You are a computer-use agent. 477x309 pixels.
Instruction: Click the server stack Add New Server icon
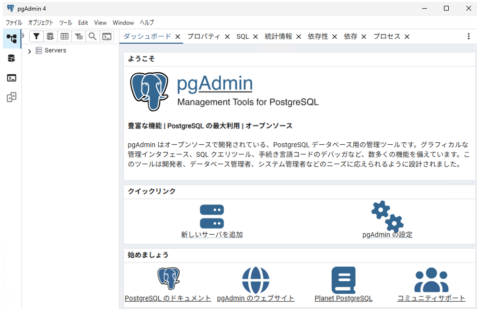(212, 217)
